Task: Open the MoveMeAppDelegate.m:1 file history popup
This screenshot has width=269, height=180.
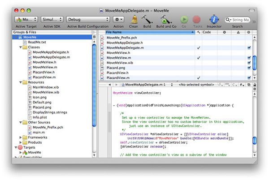Action: pyautogui.click(x=147, y=85)
